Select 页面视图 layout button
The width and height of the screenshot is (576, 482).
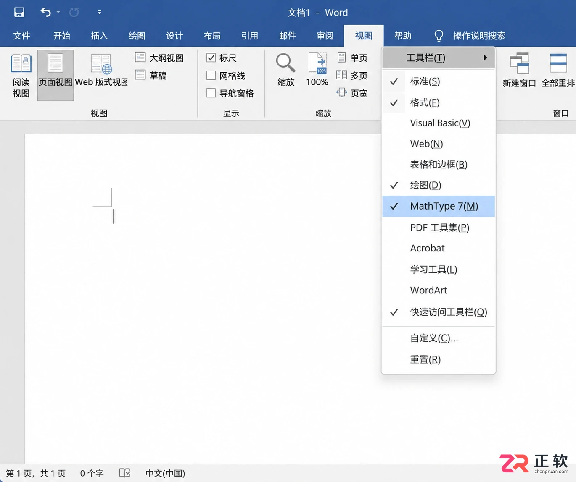pos(55,76)
